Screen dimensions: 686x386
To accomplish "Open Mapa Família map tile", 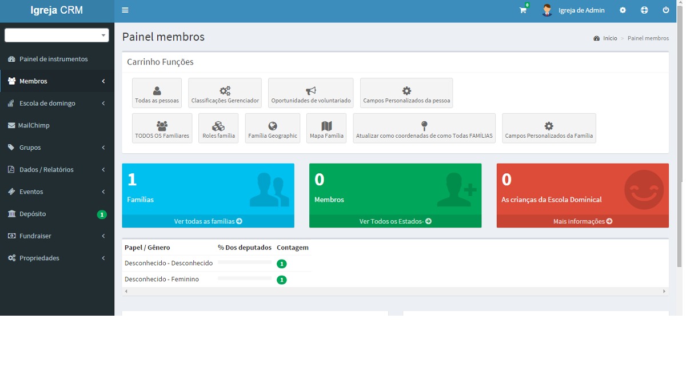I will pyautogui.click(x=326, y=129).
